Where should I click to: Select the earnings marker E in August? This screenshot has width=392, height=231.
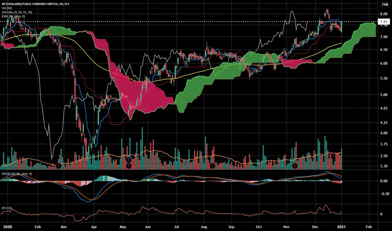coord(212,165)
